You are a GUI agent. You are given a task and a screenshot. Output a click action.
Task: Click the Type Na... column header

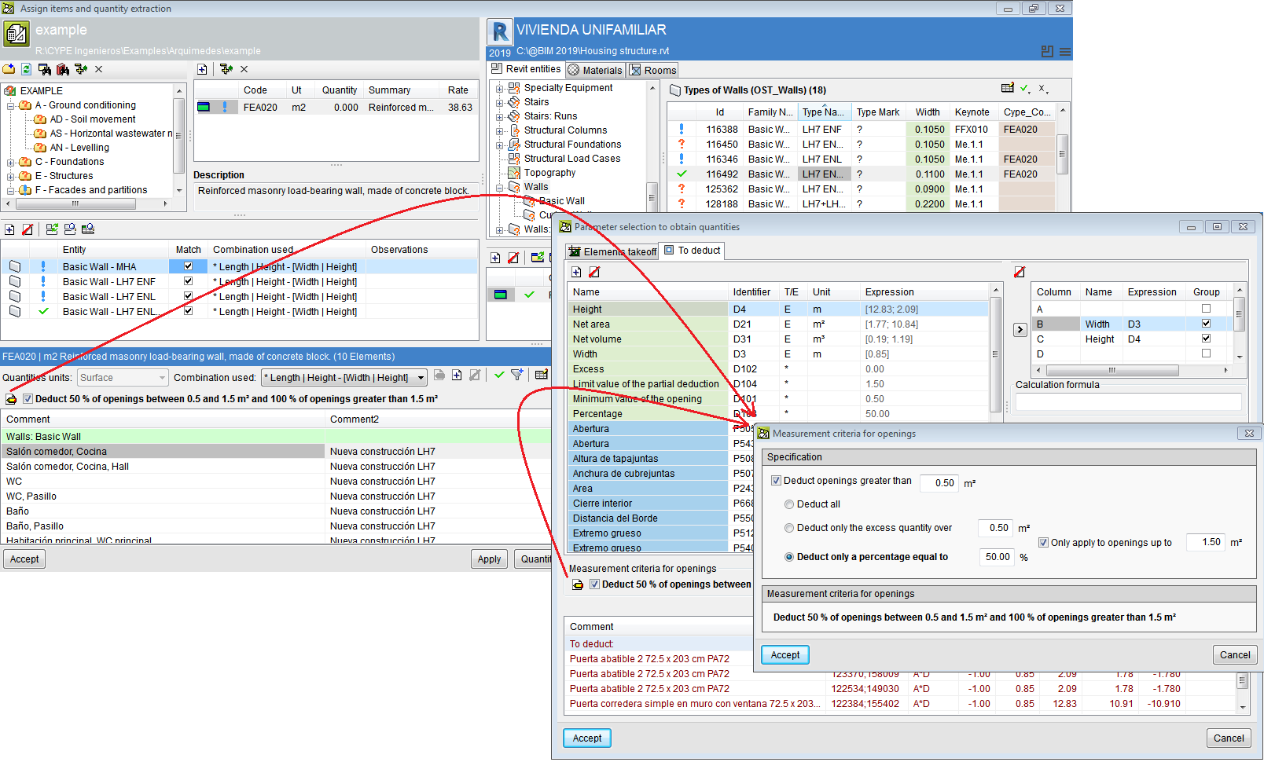[x=825, y=112]
